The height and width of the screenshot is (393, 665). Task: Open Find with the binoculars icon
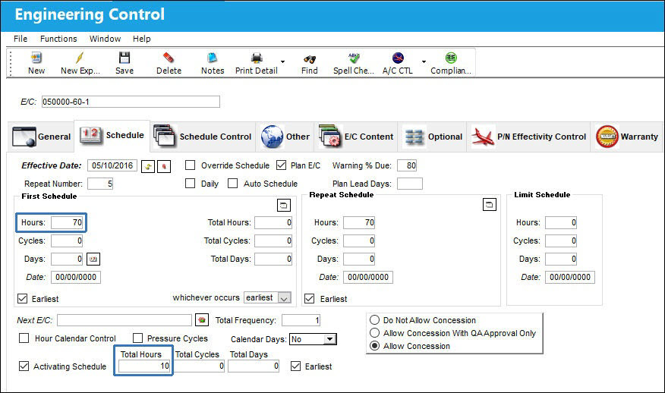(x=309, y=59)
